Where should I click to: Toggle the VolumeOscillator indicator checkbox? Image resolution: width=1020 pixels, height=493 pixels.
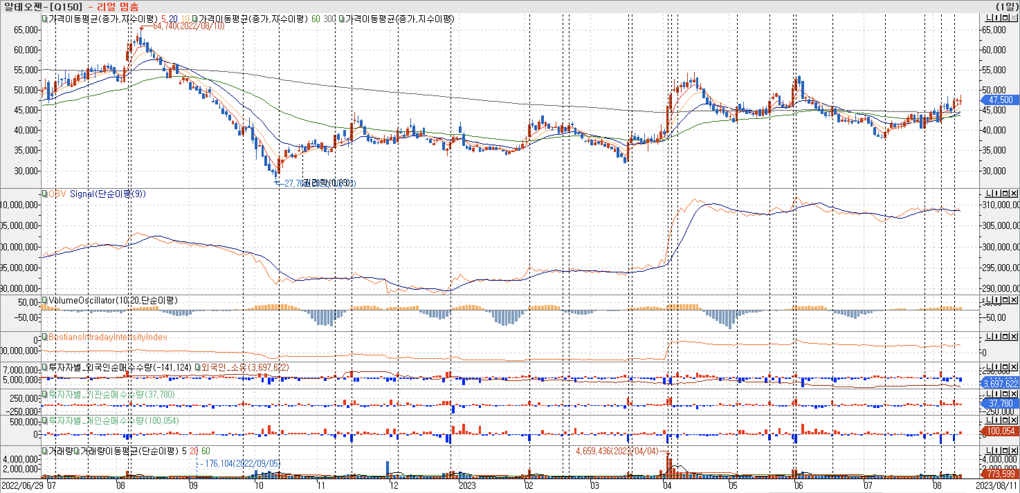click(x=45, y=300)
